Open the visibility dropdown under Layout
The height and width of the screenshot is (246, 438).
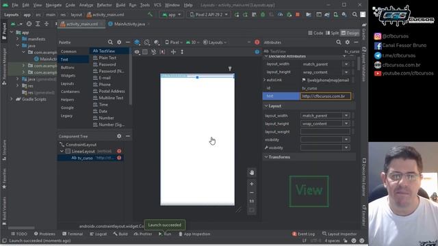(346, 139)
